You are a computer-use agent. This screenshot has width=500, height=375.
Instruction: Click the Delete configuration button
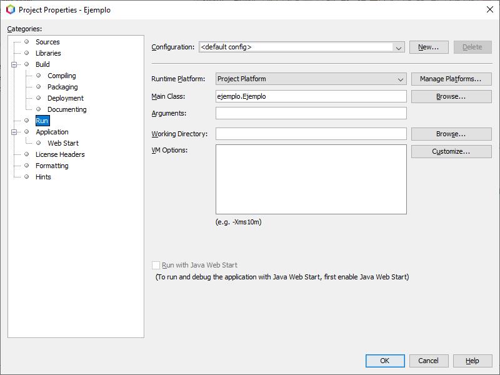pyautogui.click(x=472, y=47)
